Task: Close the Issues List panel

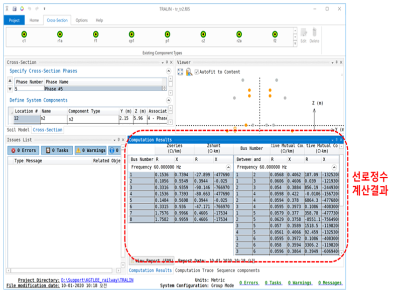Action: 123,140
